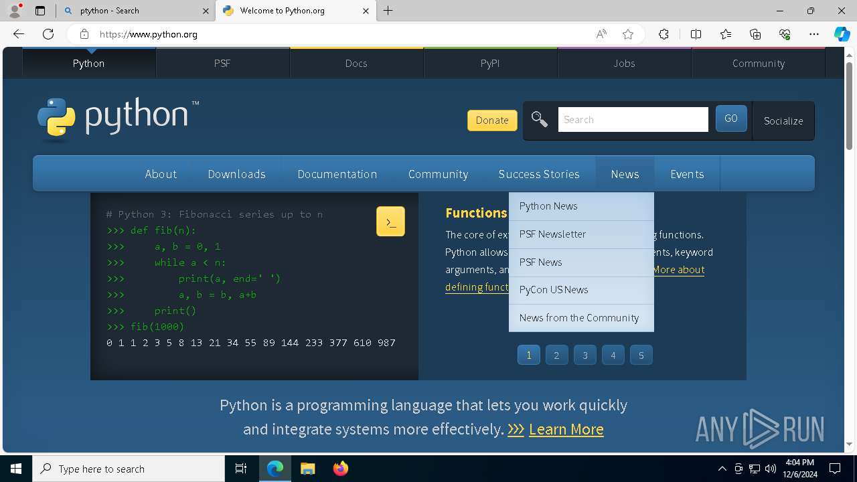The image size is (857, 482).
Task: Open Task View on taskbar
Action: pyautogui.click(x=241, y=469)
